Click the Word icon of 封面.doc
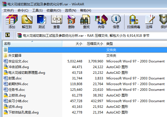This screenshot has width=167, height=117. pos(6,78)
